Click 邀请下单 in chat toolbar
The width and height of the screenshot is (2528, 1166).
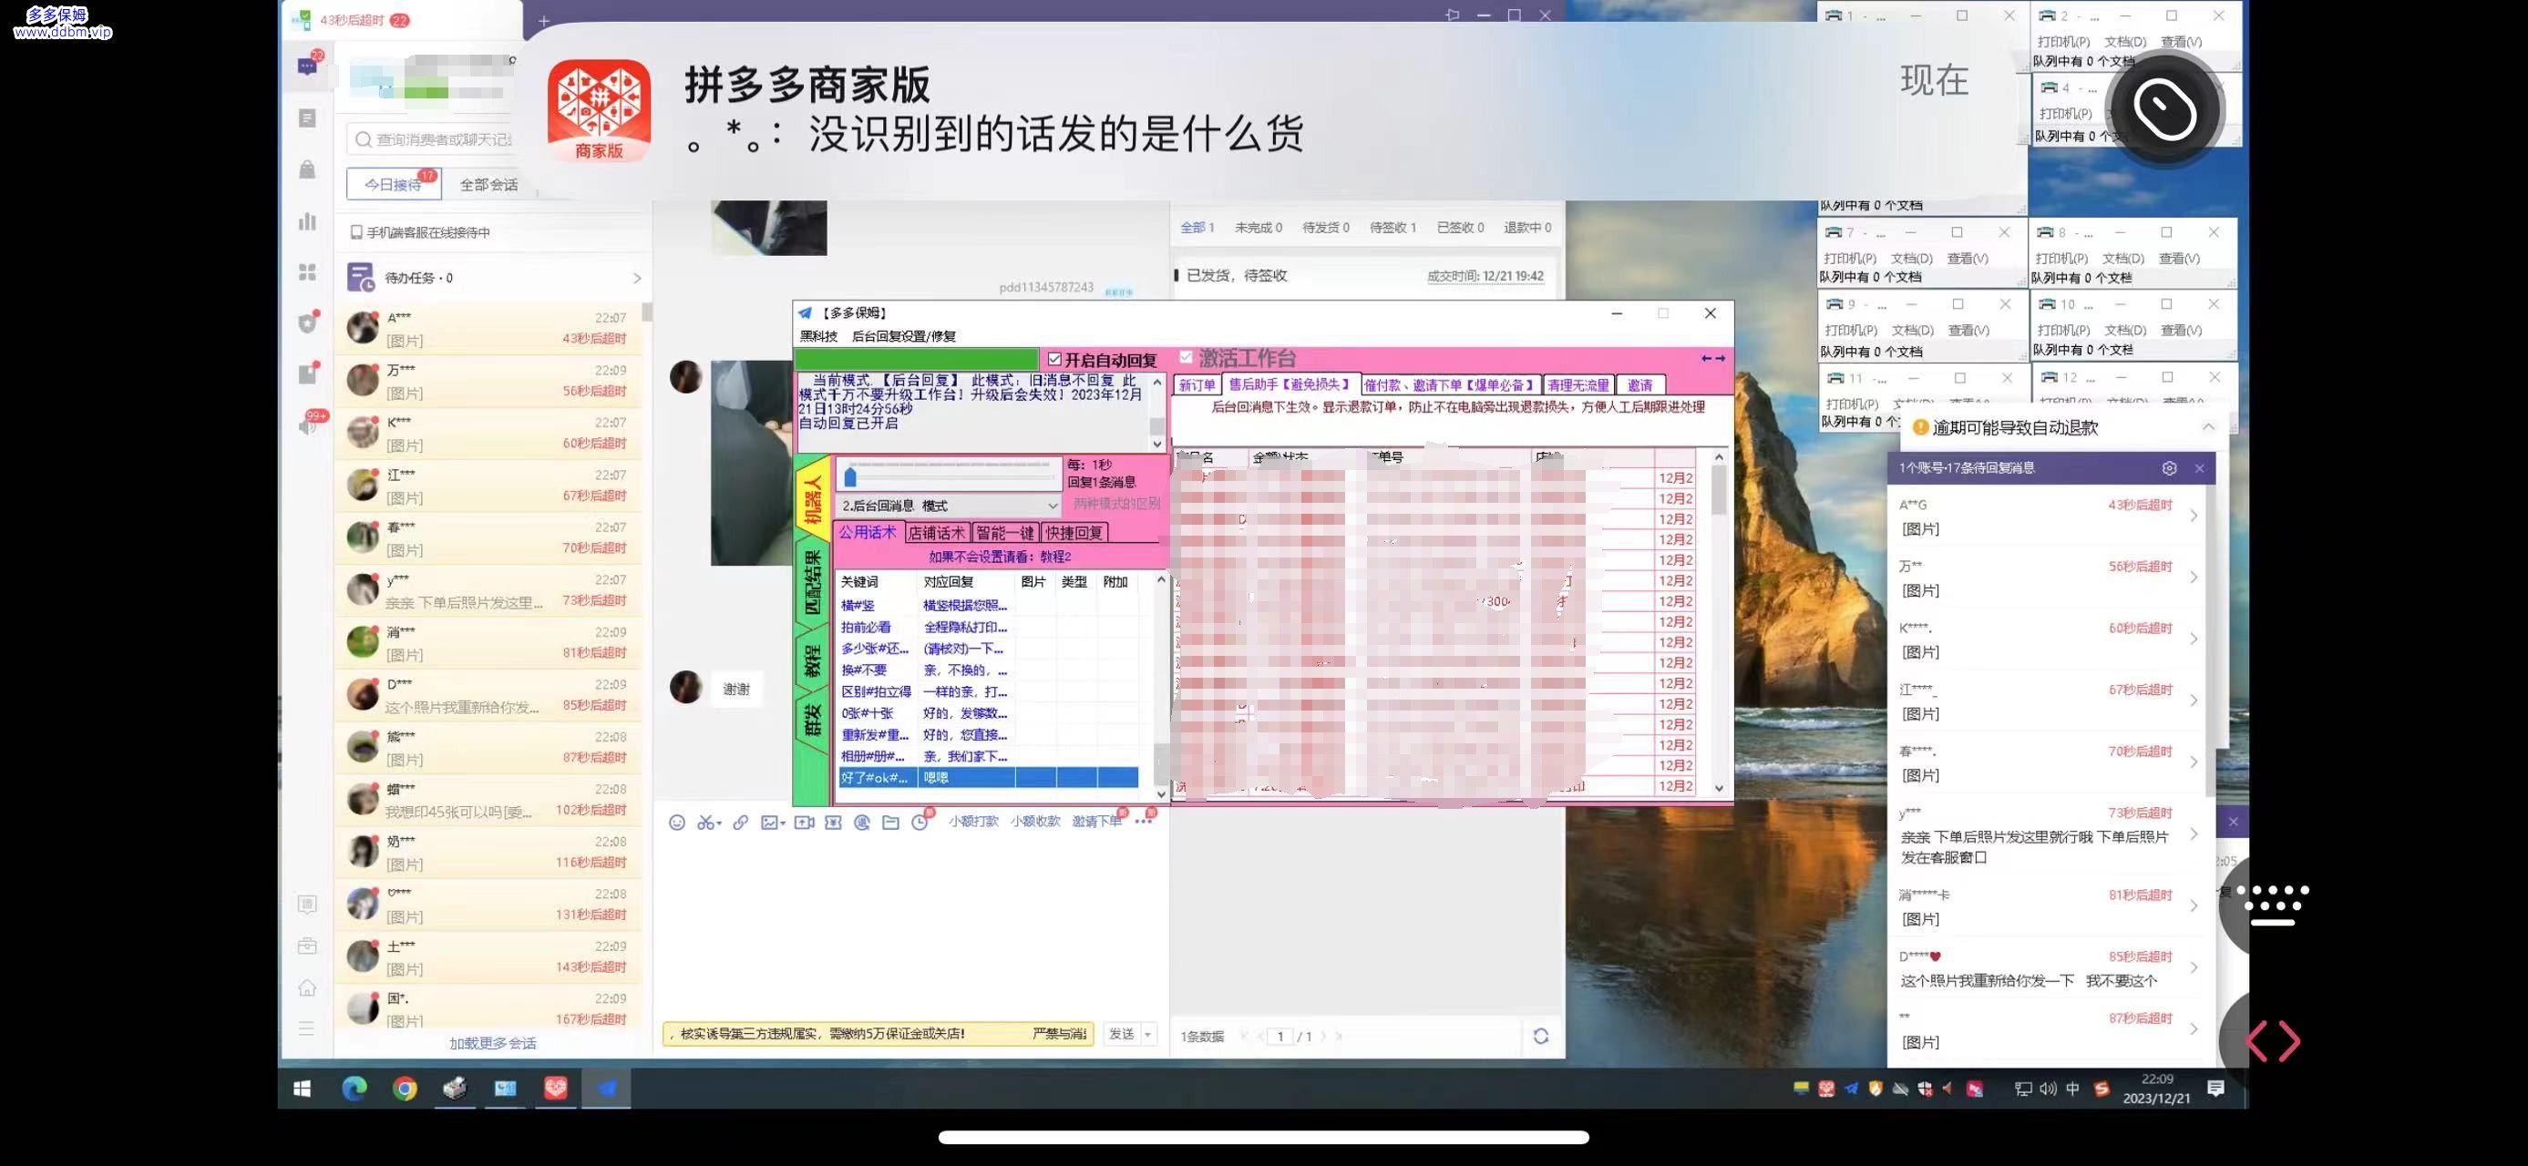click(1097, 822)
